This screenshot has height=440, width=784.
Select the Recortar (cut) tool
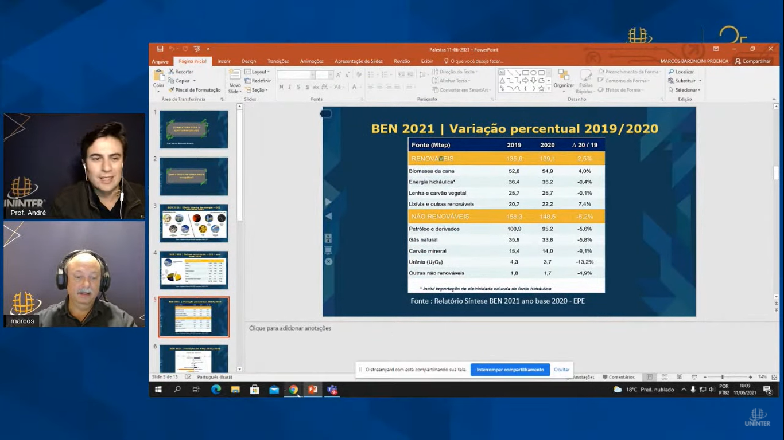tap(181, 72)
